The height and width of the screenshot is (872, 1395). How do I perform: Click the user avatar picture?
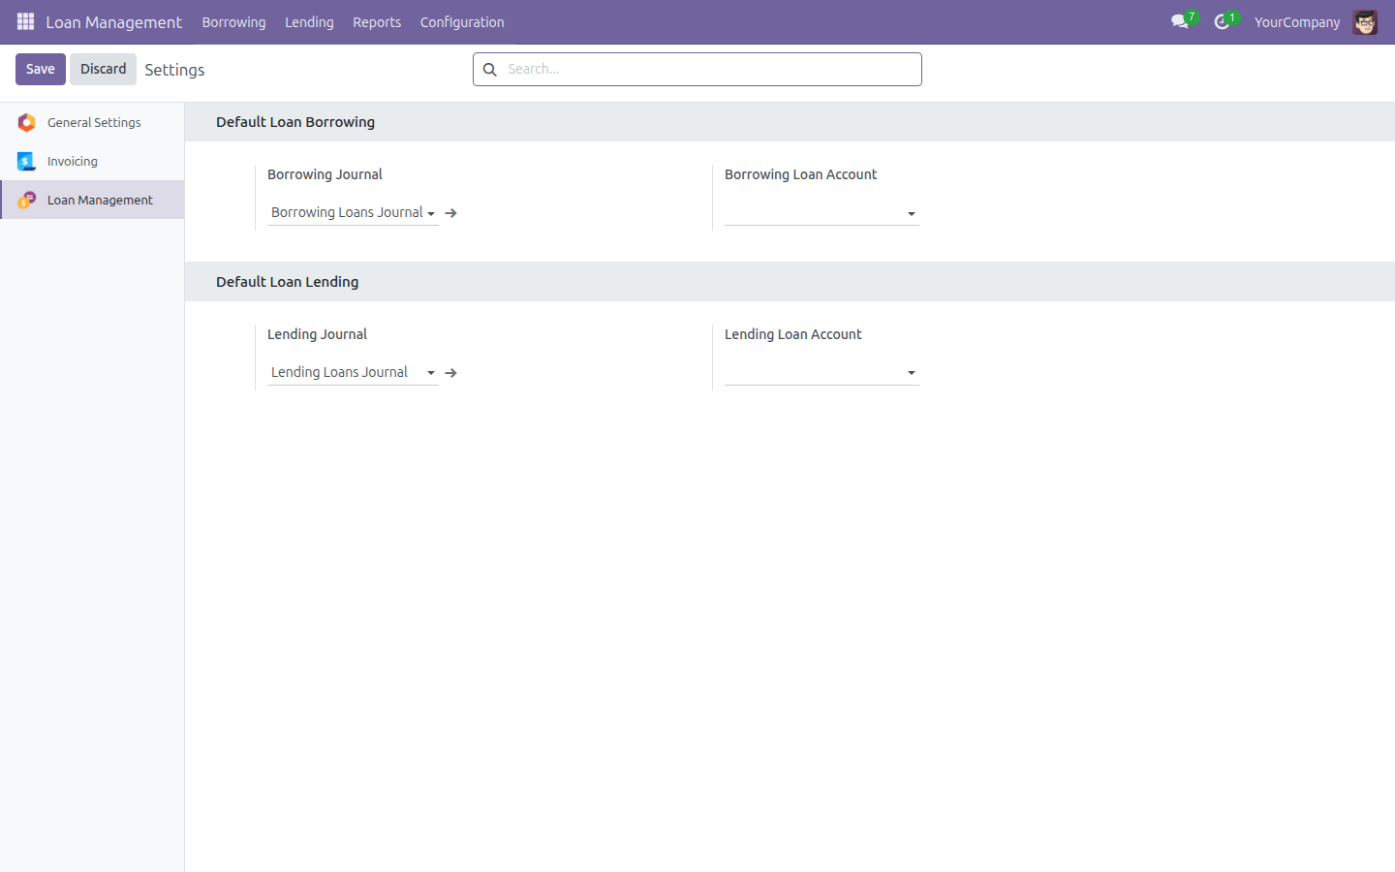click(x=1365, y=22)
